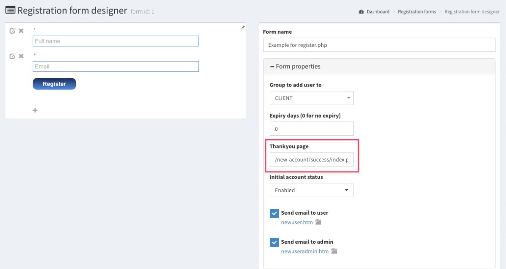Image resolution: width=506 pixels, height=269 pixels.
Task: Click the pin icon on form panel
Action: (242, 27)
